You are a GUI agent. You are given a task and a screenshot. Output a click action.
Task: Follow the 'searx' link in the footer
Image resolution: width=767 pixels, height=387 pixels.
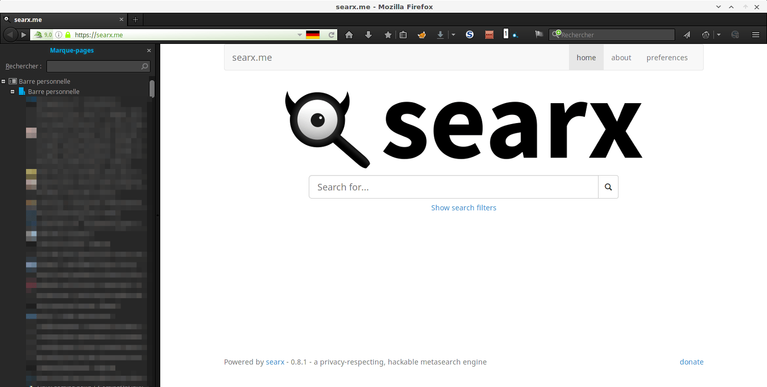click(x=275, y=362)
